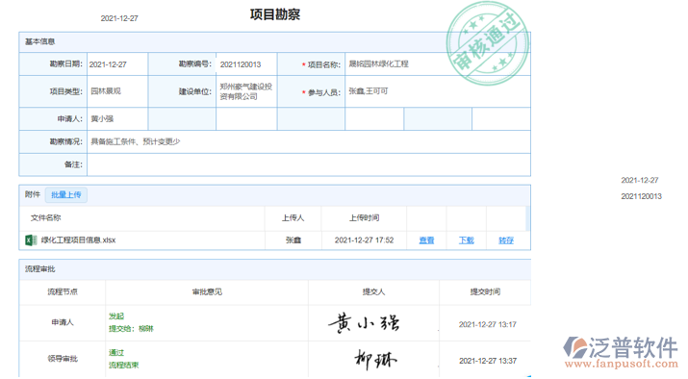Click the uploader cell 张鑫
The width and height of the screenshot is (688, 379).
[293, 240]
